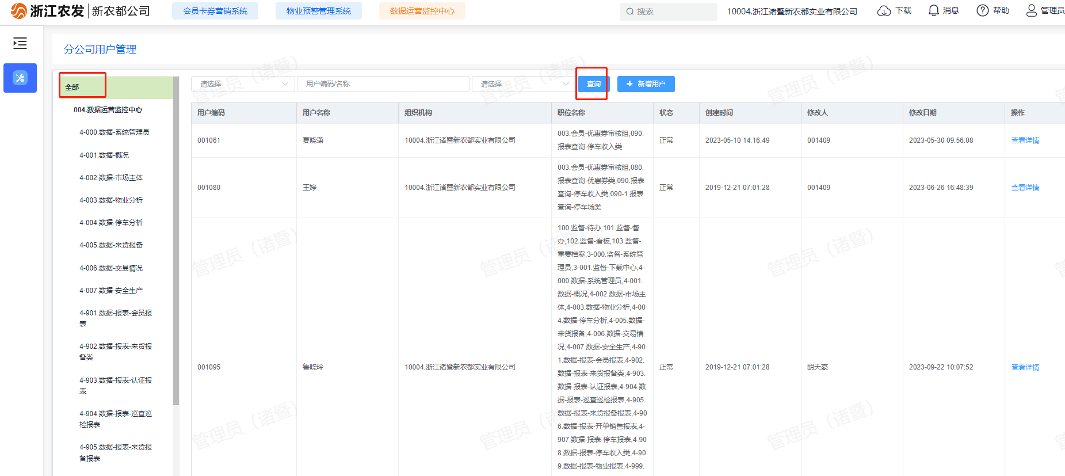Toggle the sidebar collapse menu icon

click(x=20, y=43)
